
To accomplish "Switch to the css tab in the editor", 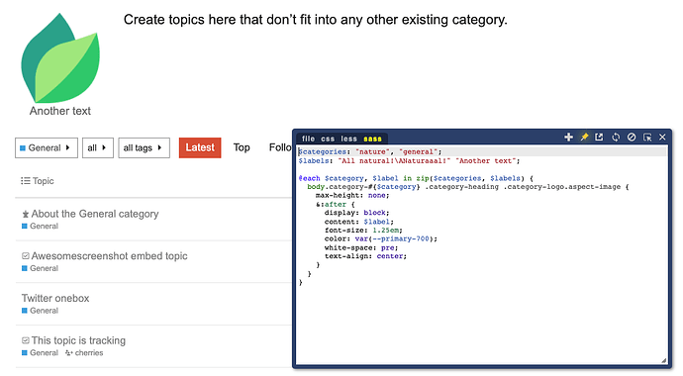I will click(x=328, y=139).
